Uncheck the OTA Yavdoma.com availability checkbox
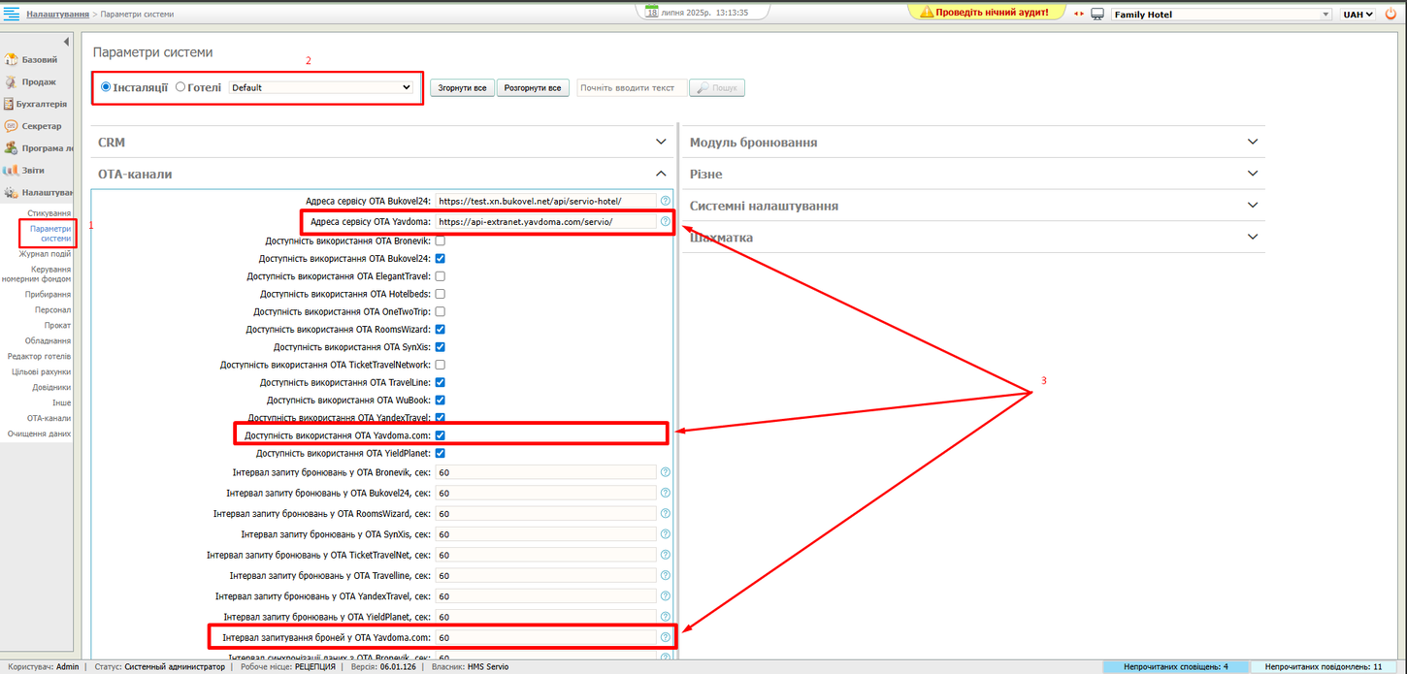Screen dimensions: 1407x674 441,435
